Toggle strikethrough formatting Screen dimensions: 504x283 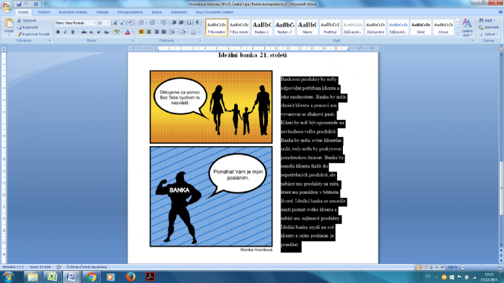click(84, 32)
